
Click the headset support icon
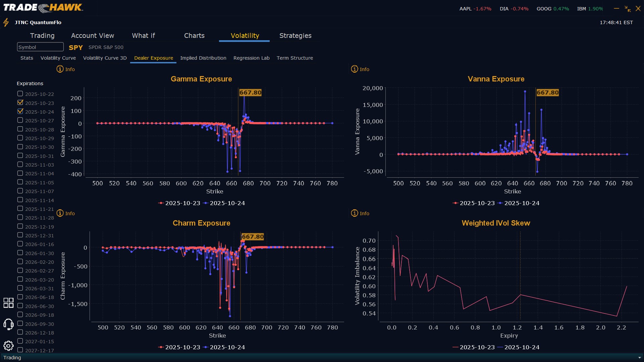[x=8, y=324]
